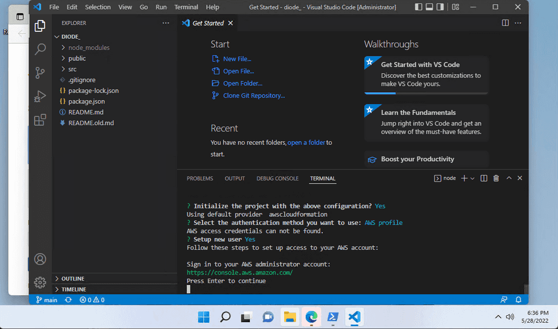Toggle the primary side bar layout button

click(419, 7)
